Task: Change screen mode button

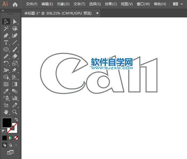Action: [10, 152]
